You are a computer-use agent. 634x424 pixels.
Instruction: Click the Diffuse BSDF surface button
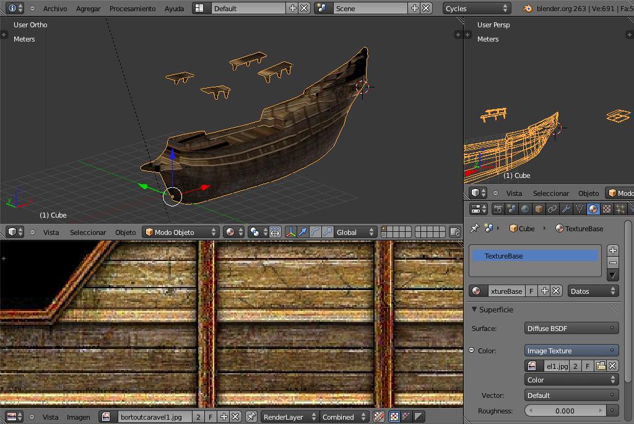click(571, 328)
